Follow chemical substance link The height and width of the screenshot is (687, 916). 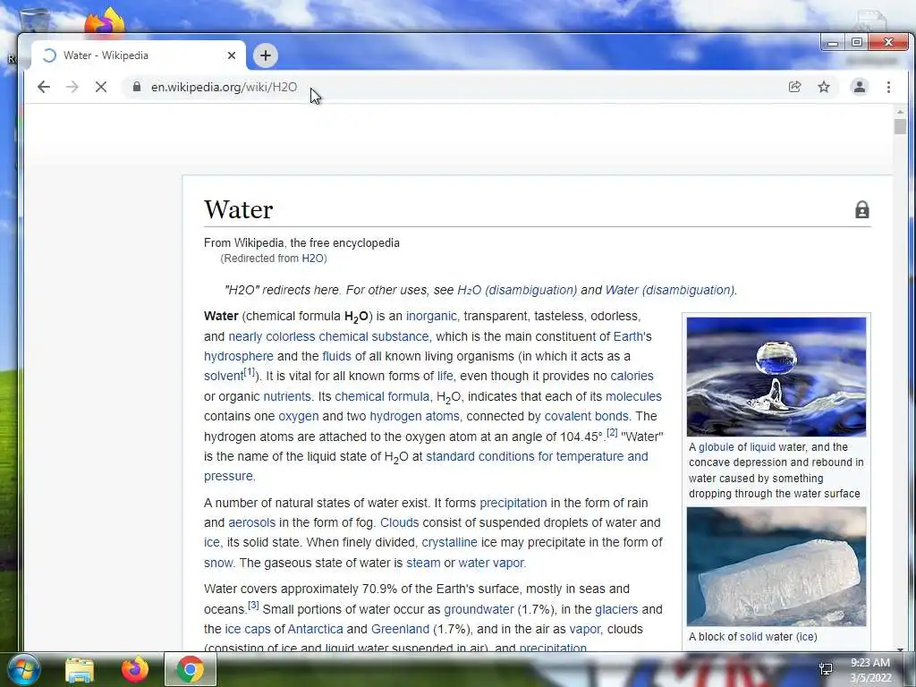(x=374, y=336)
